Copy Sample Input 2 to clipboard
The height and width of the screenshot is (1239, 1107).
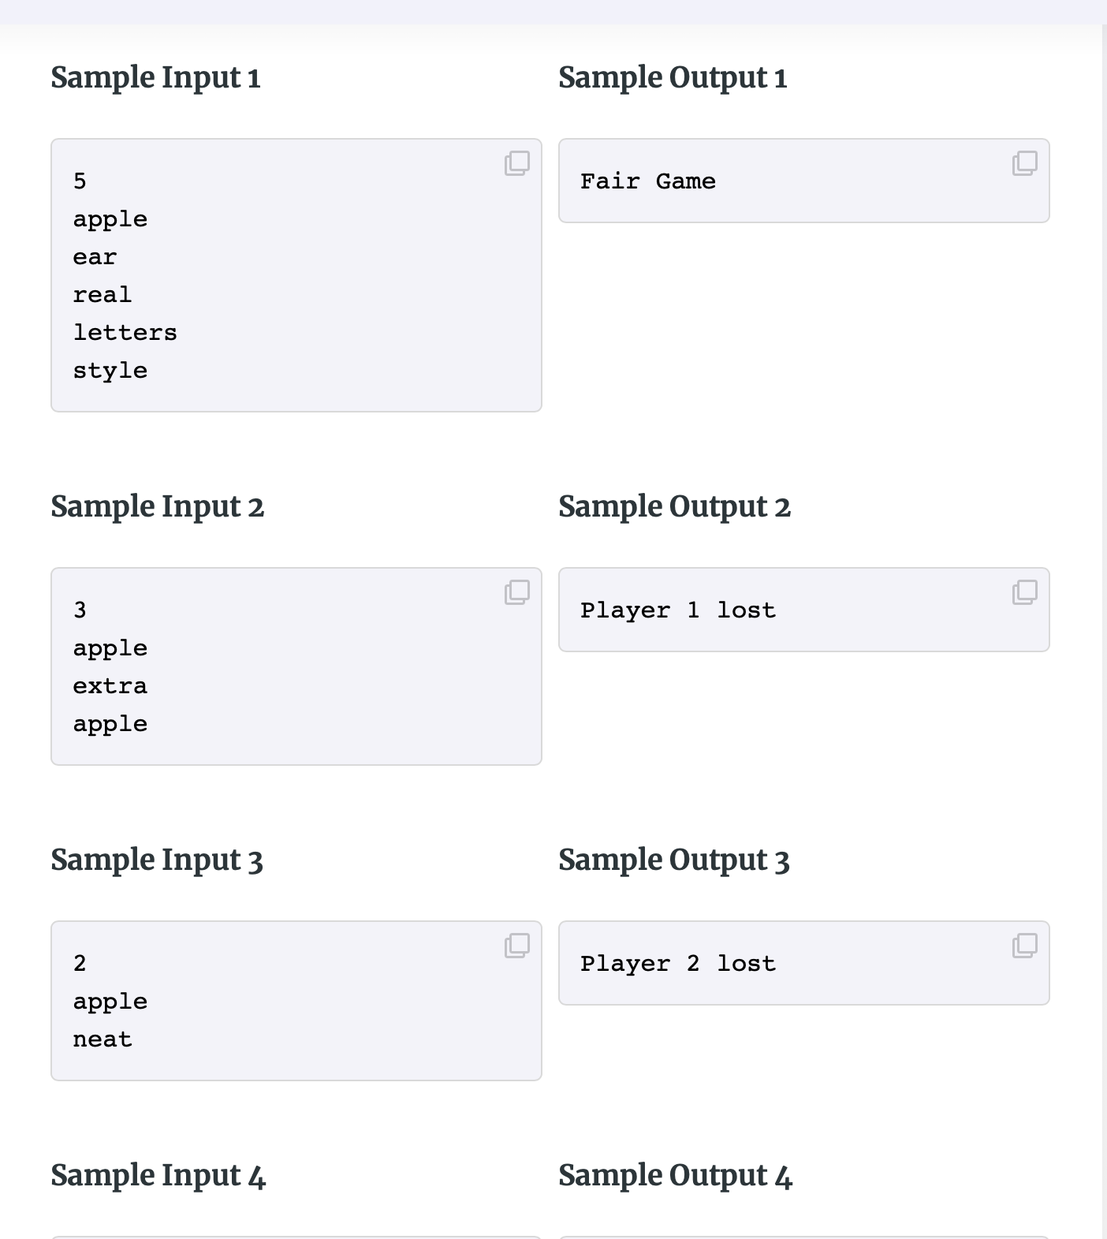[516, 592]
